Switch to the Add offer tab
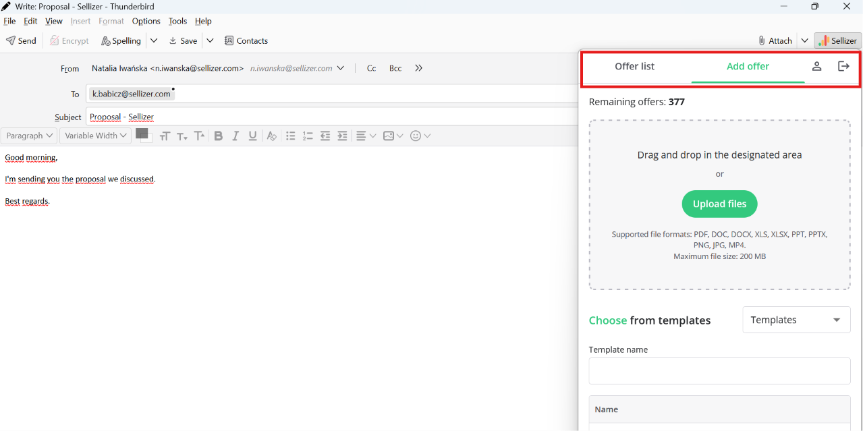The image size is (863, 431). coord(748,67)
